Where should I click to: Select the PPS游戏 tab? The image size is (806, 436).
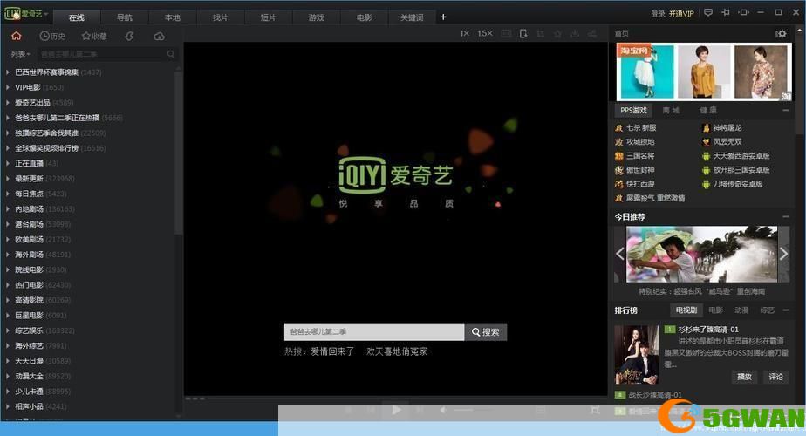pyautogui.click(x=633, y=111)
